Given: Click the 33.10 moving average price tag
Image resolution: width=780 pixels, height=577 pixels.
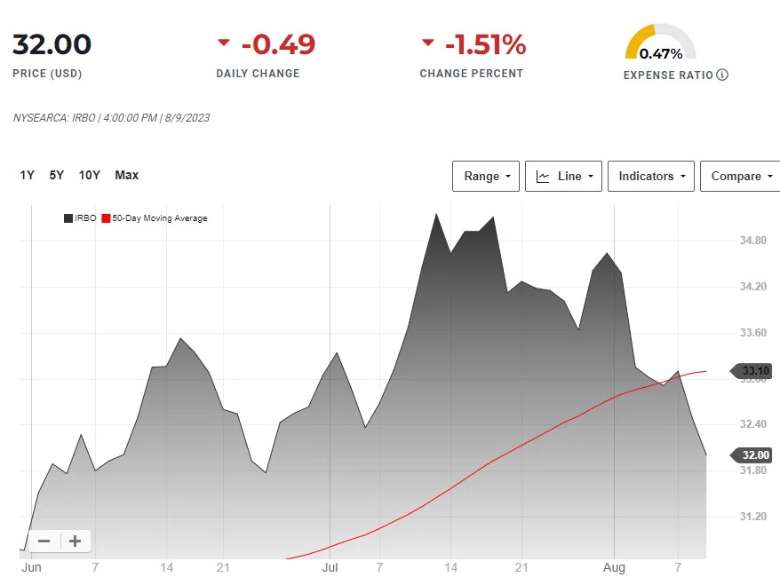Looking at the screenshot, I should click(x=752, y=371).
